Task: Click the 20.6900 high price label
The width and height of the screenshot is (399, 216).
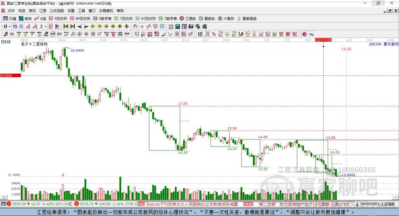Action: (x=78, y=50)
